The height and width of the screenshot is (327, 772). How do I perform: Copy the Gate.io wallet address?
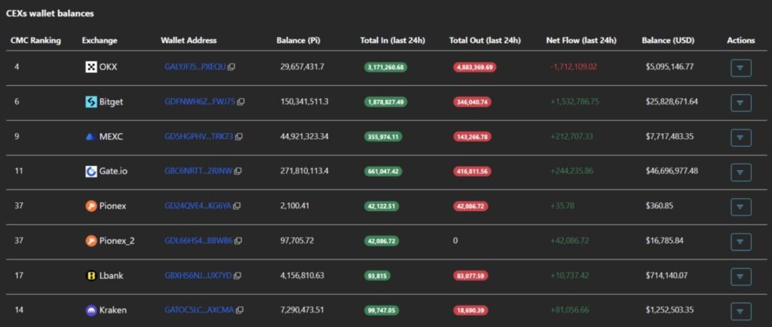238,172
